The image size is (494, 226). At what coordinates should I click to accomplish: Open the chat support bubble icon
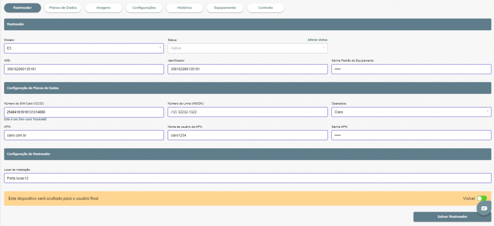point(484,208)
